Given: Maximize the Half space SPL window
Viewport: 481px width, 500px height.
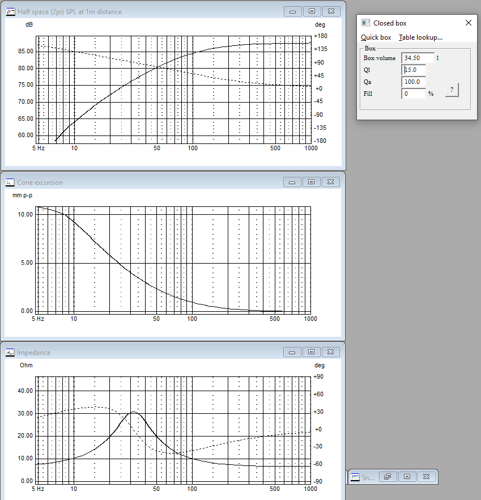Looking at the screenshot, I should click(x=312, y=11).
